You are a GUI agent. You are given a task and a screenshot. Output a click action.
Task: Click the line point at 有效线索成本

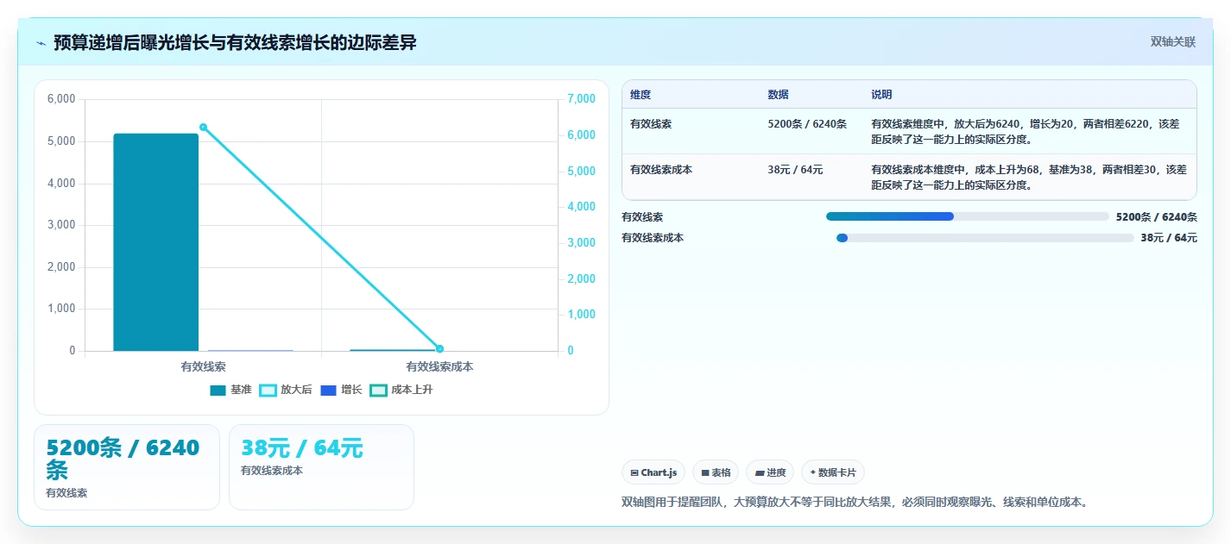point(439,348)
